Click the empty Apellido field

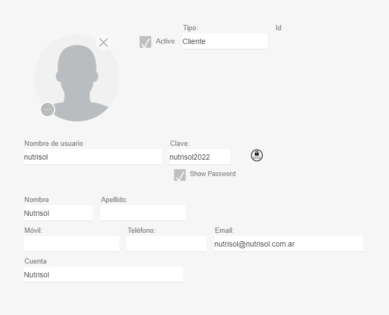143,213
